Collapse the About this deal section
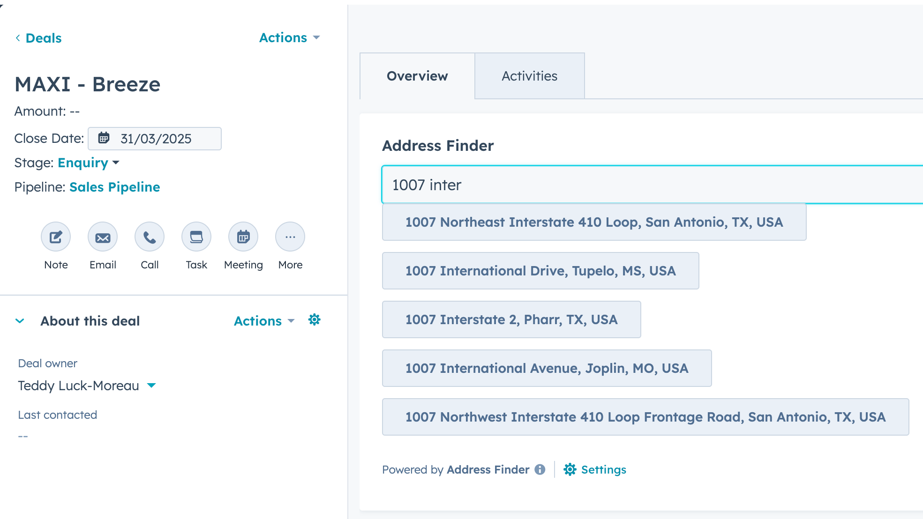The height and width of the screenshot is (519, 923). [x=20, y=321]
